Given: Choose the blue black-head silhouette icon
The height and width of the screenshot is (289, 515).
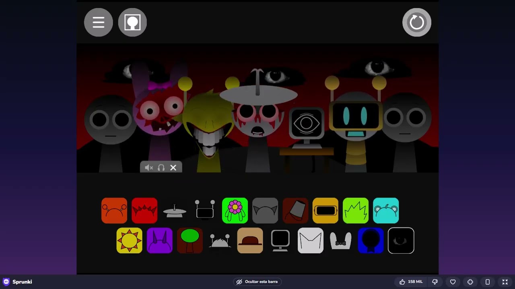Looking at the screenshot, I should point(371,240).
